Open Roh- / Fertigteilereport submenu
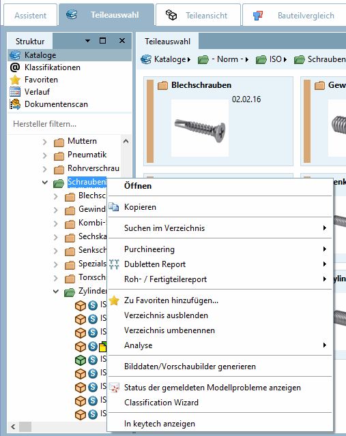346x436 pixels. (220, 279)
